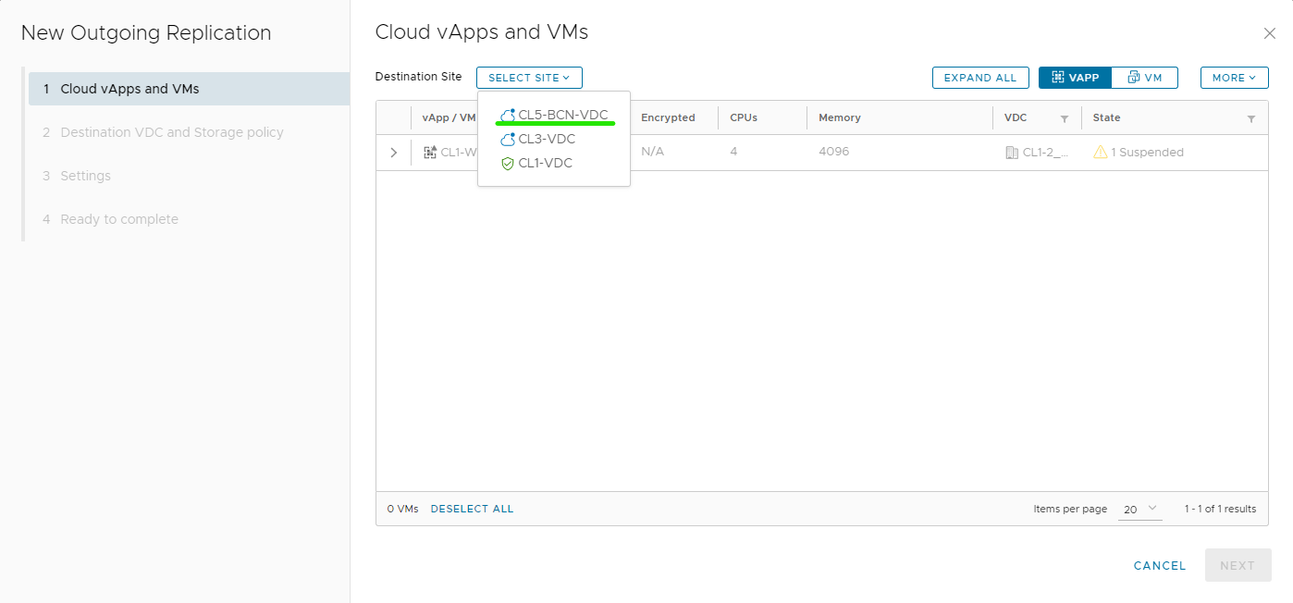The width and height of the screenshot is (1293, 603).
Task: Click the CANCEL button
Action: coord(1160,565)
